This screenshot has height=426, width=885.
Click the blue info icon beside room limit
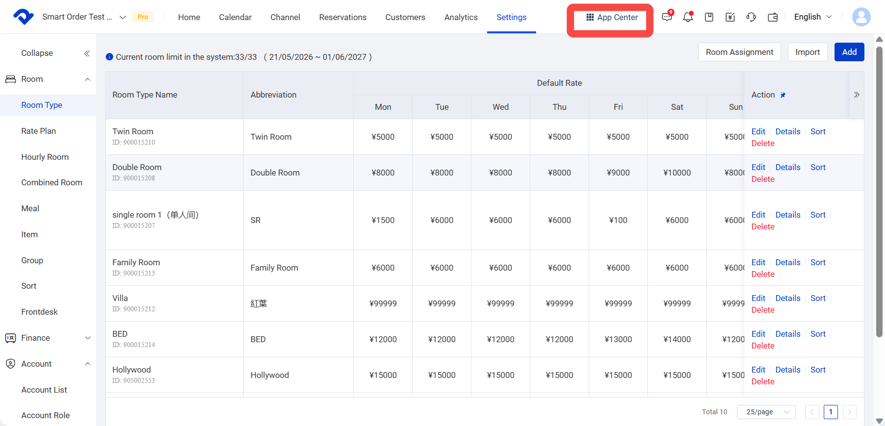coord(110,57)
